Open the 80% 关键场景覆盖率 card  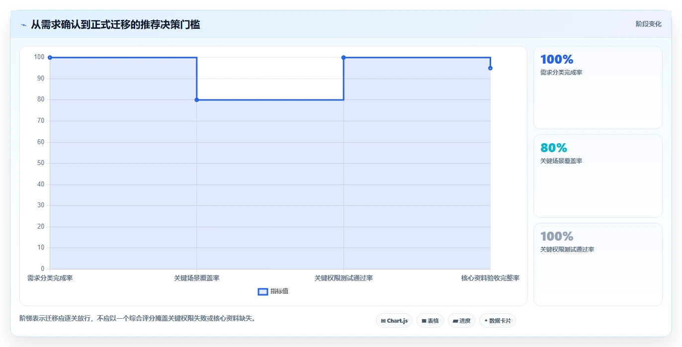pos(597,176)
